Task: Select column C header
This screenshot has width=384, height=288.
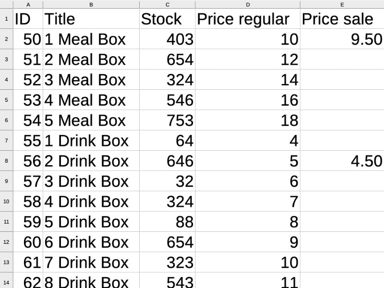Action: [x=167, y=4]
